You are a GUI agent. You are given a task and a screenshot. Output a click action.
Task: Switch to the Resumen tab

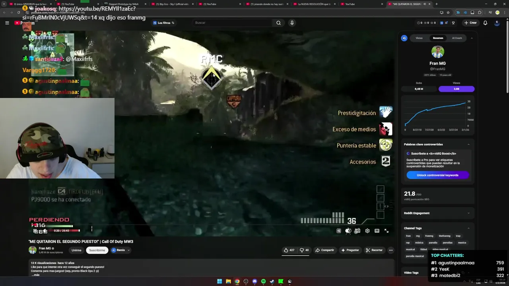[438, 38]
